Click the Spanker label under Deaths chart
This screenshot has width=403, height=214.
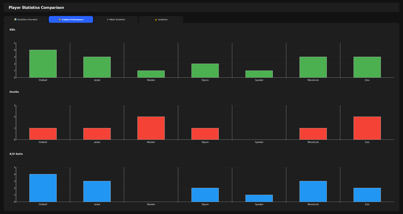coord(259,142)
